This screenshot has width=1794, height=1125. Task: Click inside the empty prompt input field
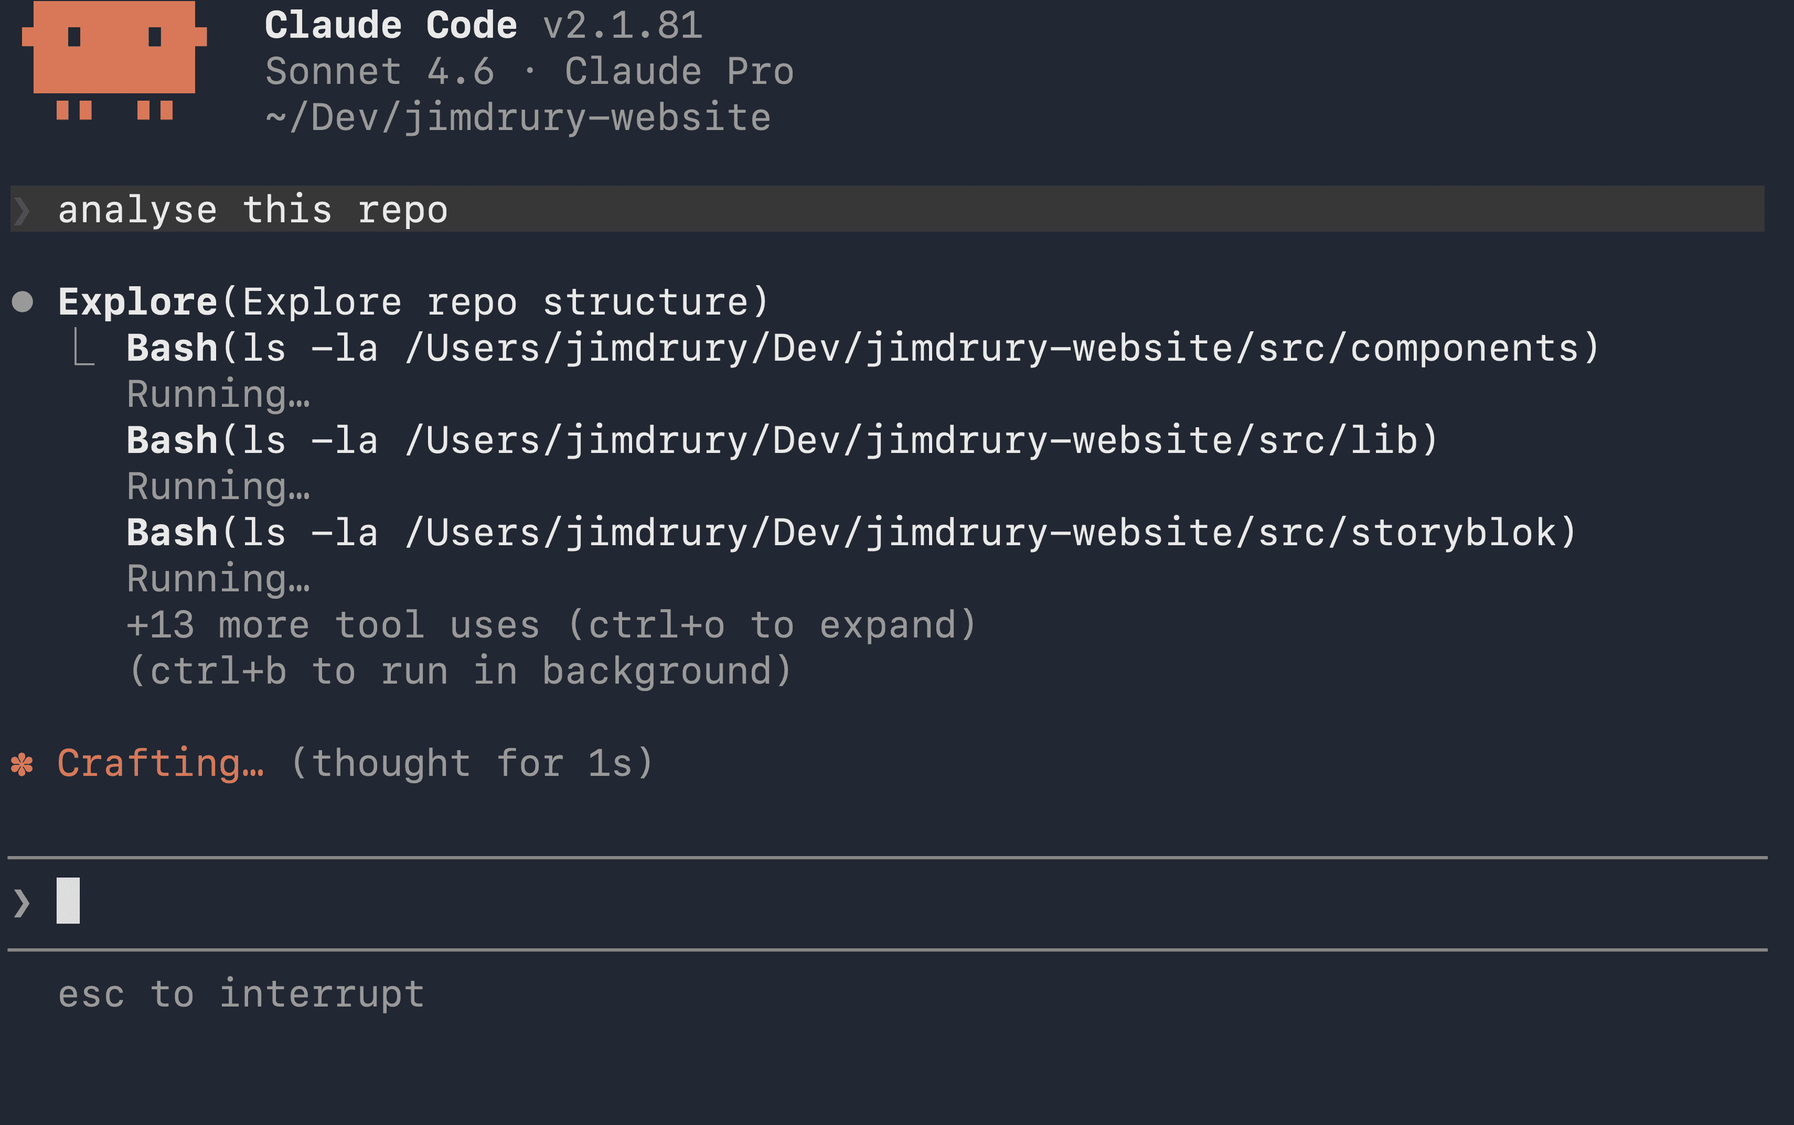tap(446, 902)
